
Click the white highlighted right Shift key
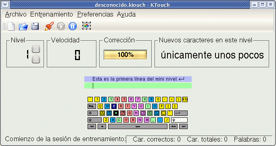179,120
